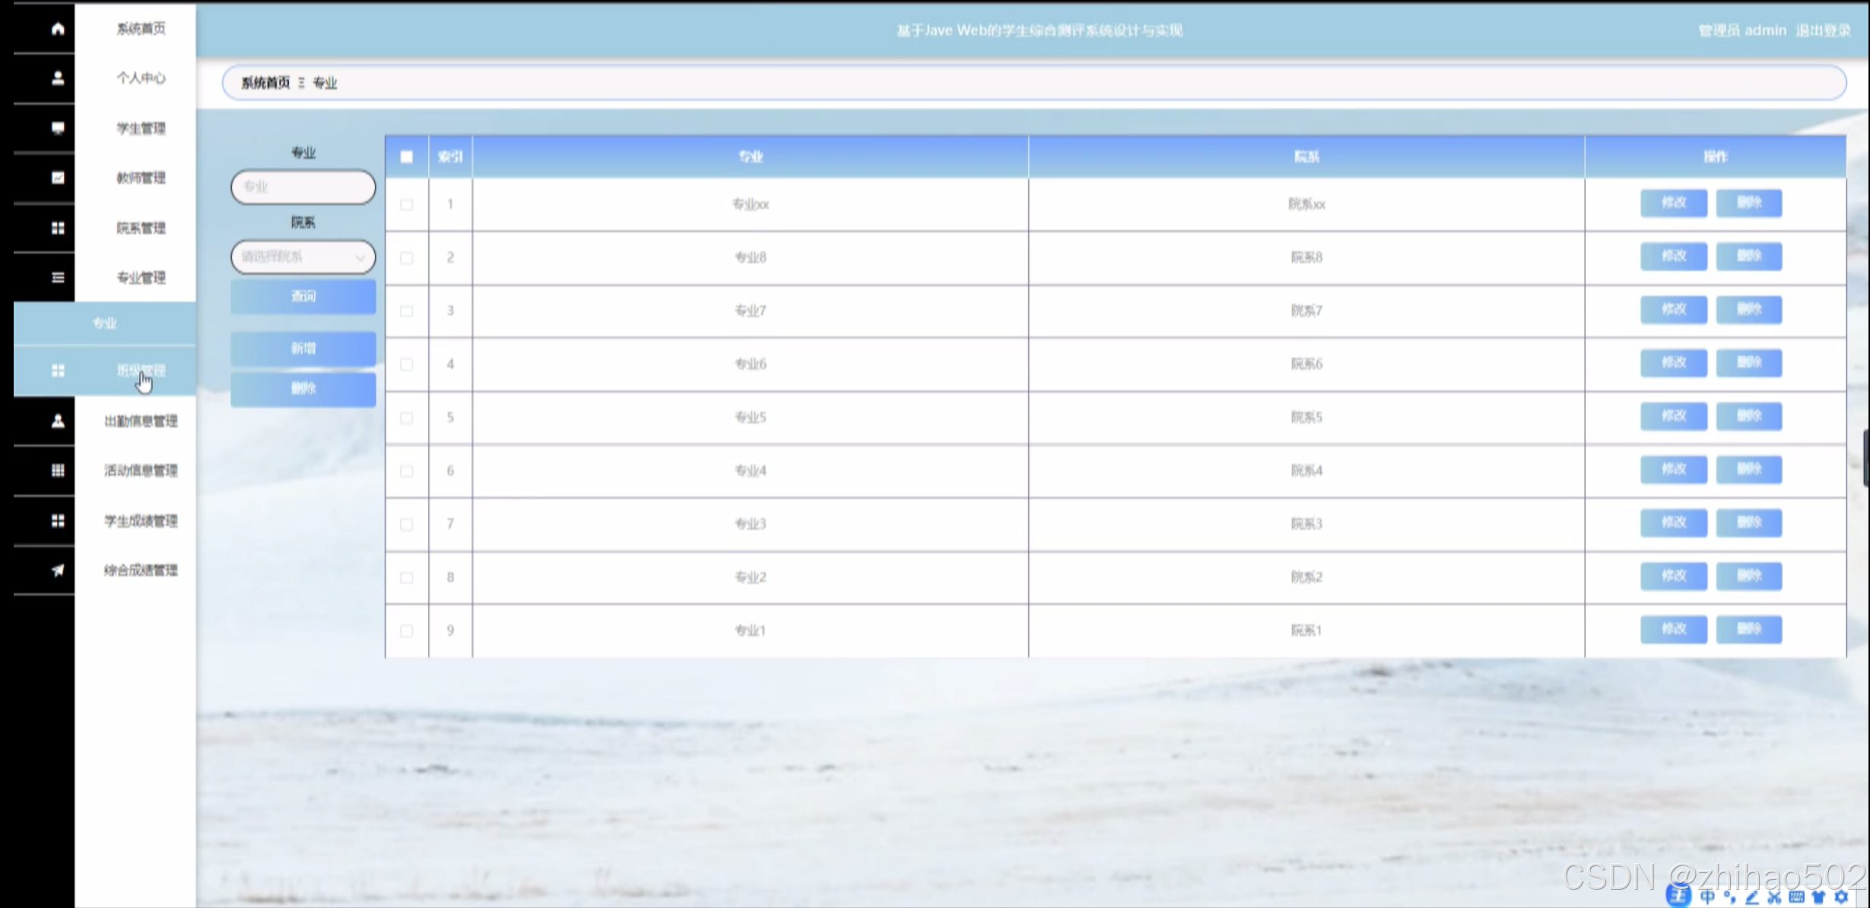The height and width of the screenshot is (908, 1870).
Task: Click the home icon in sidebar
Action: pyautogui.click(x=58, y=29)
